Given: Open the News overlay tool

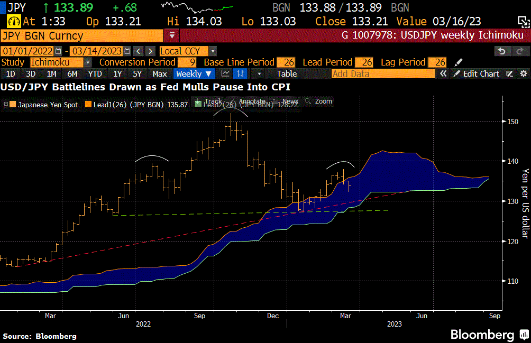Looking at the screenshot, I should [x=286, y=101].
